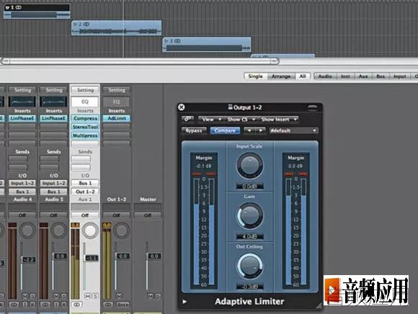Image resolution: width=418 pixels, height=314 pixels.
Task: Open the Aux 1 EQ slot
Action: click(x=85, y=102)
